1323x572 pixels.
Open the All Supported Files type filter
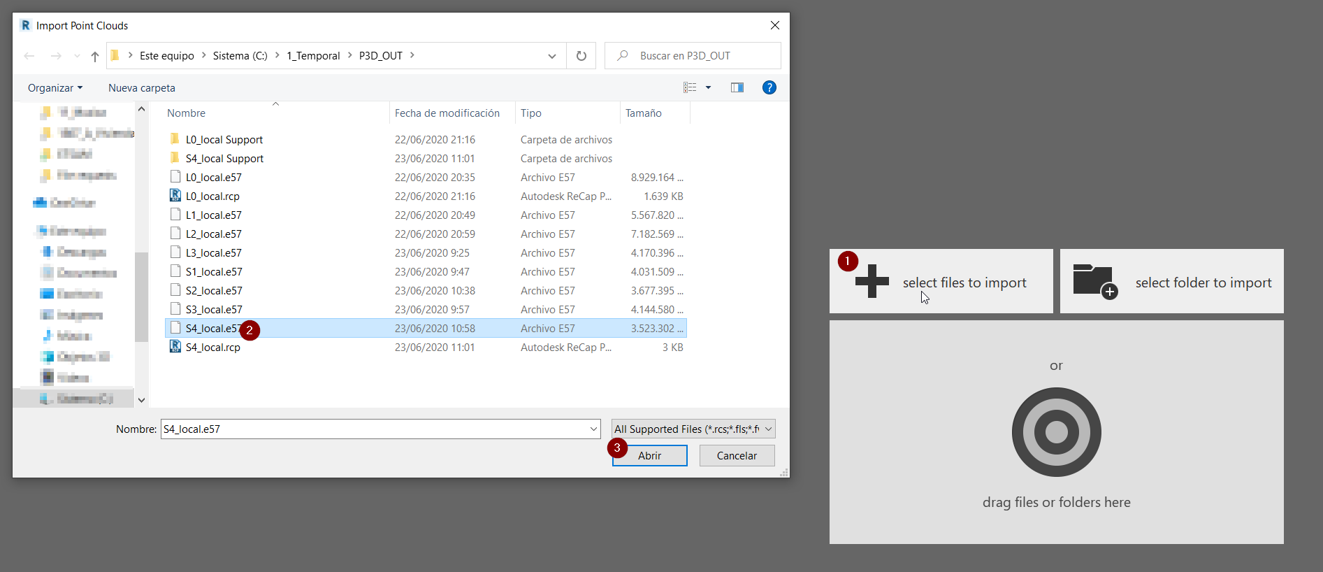[693, 429]
